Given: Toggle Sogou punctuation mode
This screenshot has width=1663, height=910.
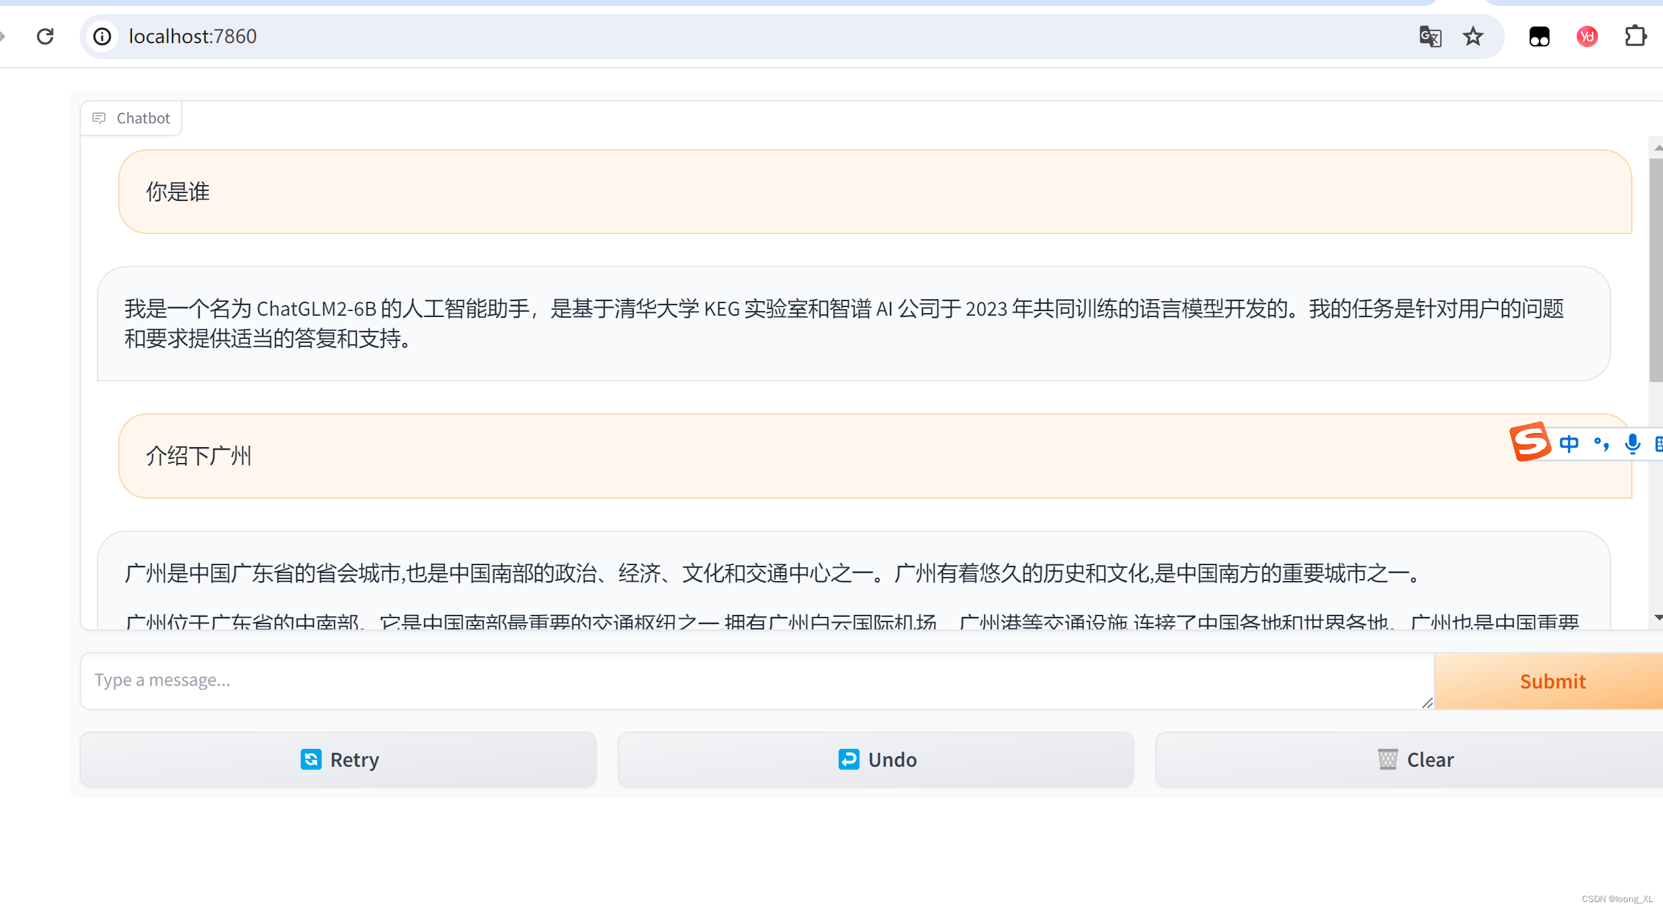Looking at the screenshot, I should (1601, 443).
